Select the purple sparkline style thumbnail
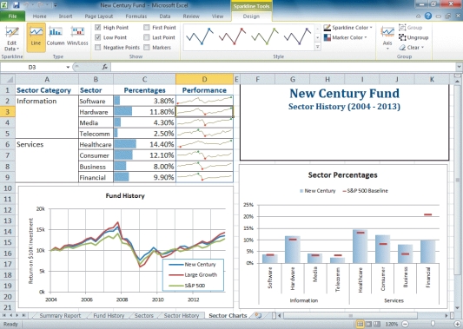The height and width of the screenshot is (329, 463). 297,36
